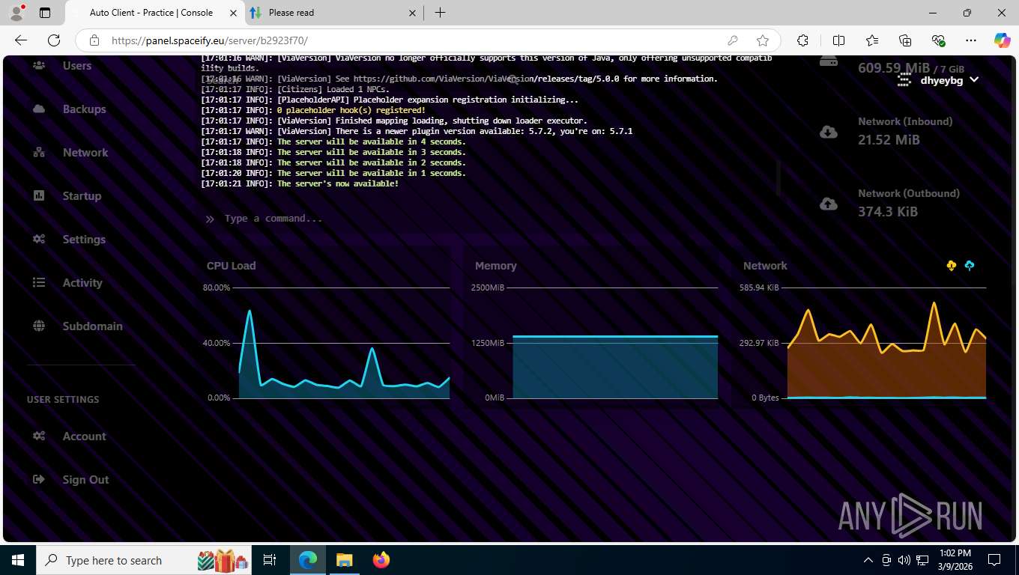The image size is (1019, 575).
Task: Open the Edge Settings and more menu
Action: coord(971,40)
